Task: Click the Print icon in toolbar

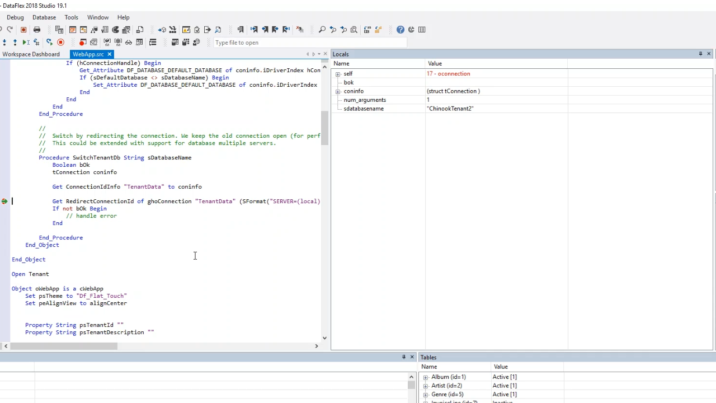Action: [37, 30]
